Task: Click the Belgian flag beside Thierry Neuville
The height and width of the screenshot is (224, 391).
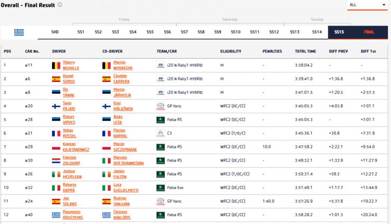Action: pyautogui.click(x=56, y=65)
